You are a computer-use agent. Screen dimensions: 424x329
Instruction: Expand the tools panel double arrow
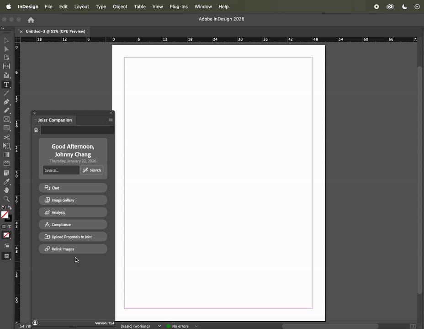(x=2, y=29)
